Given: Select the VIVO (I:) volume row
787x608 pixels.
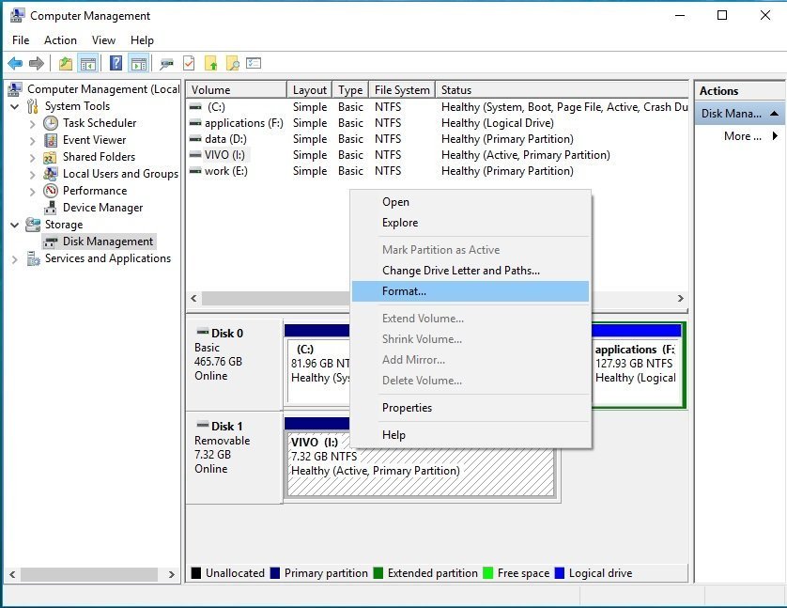Looking at the screenshot, I should tap(437, 155).
